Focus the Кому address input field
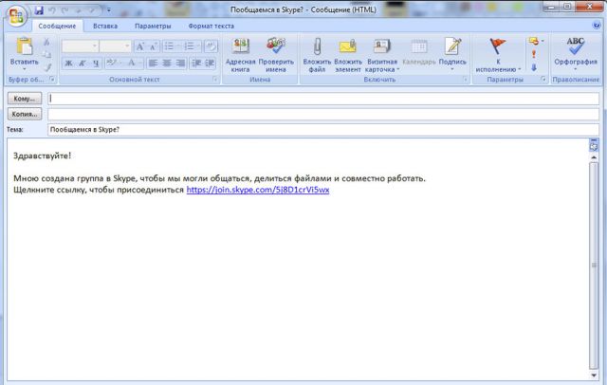The height and width of the screenshot is (385, 607). click(x=323, y=99)
